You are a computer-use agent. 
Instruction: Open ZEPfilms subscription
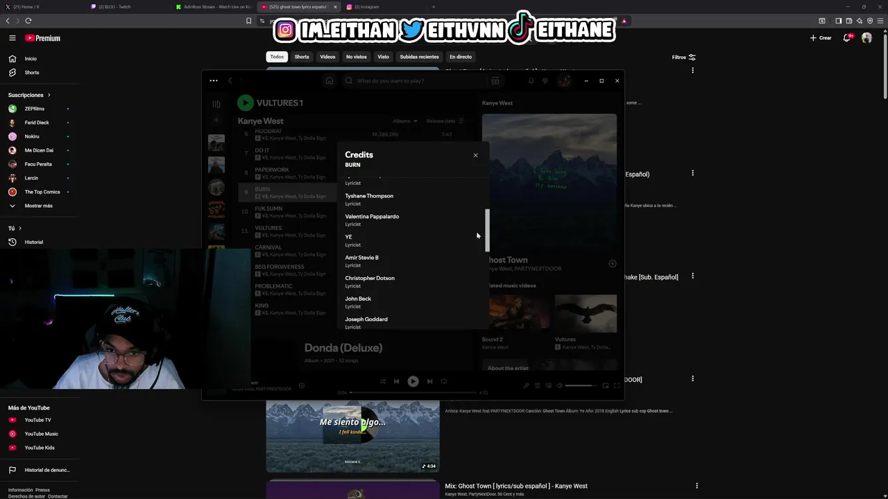(40, 109)
